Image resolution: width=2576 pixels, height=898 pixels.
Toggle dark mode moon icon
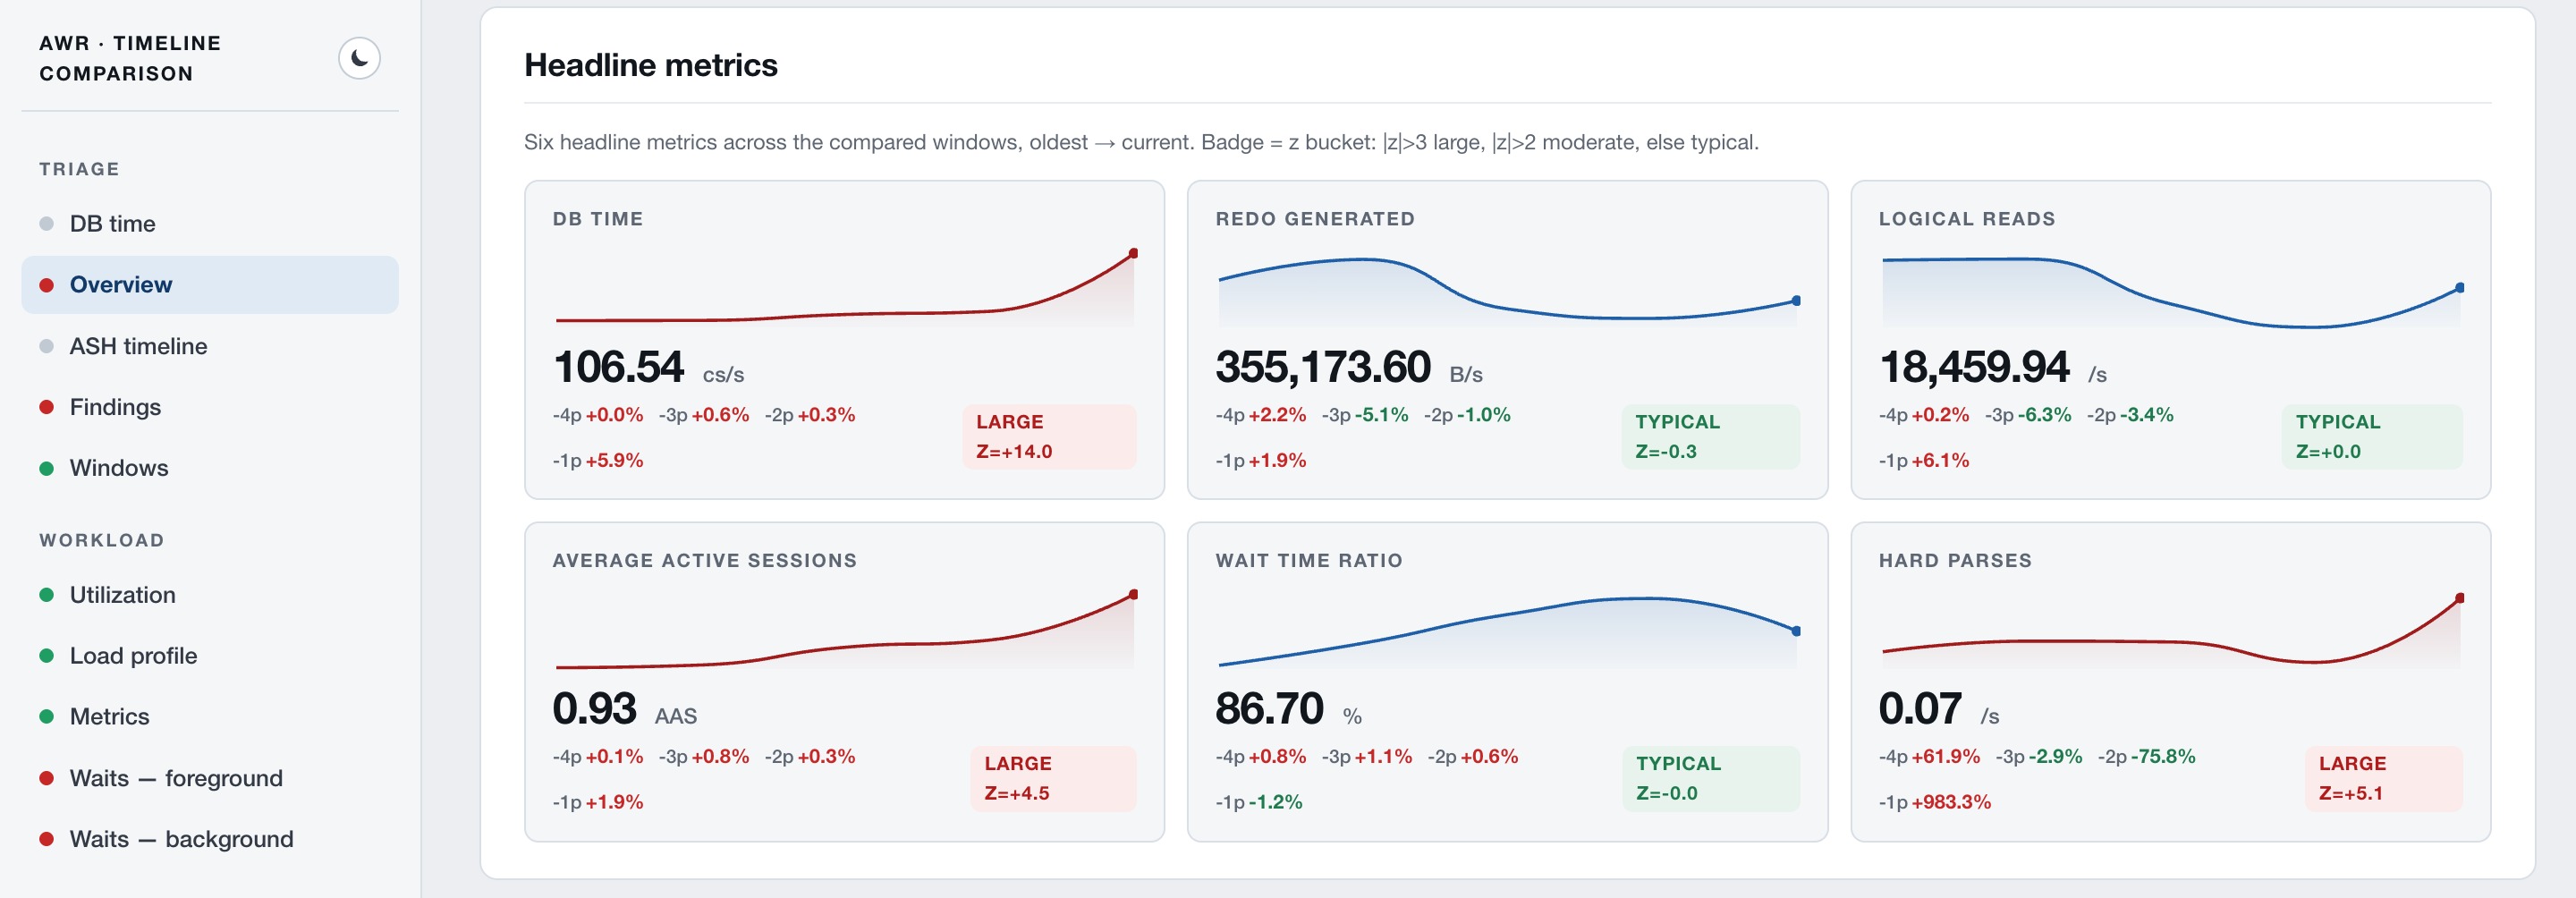tap(359, 58)
